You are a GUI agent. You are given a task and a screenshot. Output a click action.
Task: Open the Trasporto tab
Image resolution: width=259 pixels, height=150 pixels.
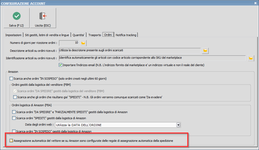click(x=95, y=35)
